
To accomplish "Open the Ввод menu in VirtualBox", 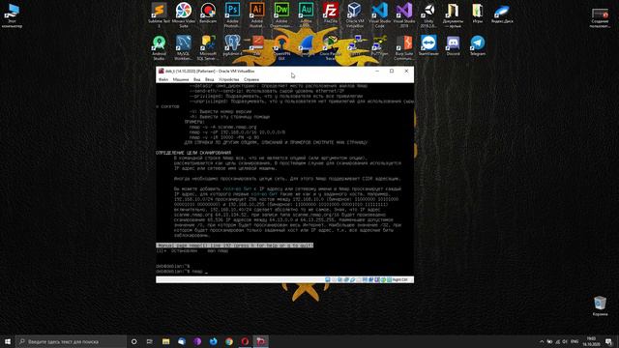I will point(209,79).
